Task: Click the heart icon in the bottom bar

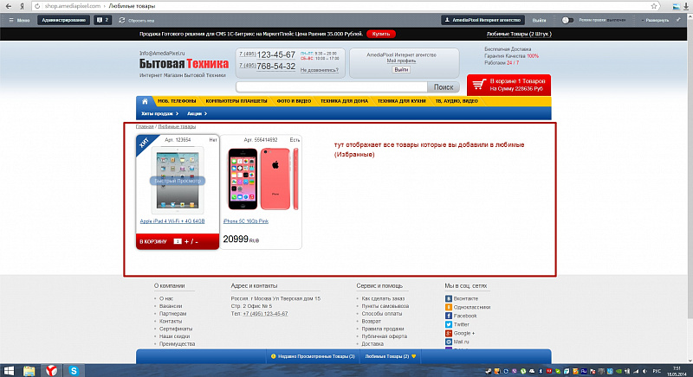Action: click(x=414, y=356)
